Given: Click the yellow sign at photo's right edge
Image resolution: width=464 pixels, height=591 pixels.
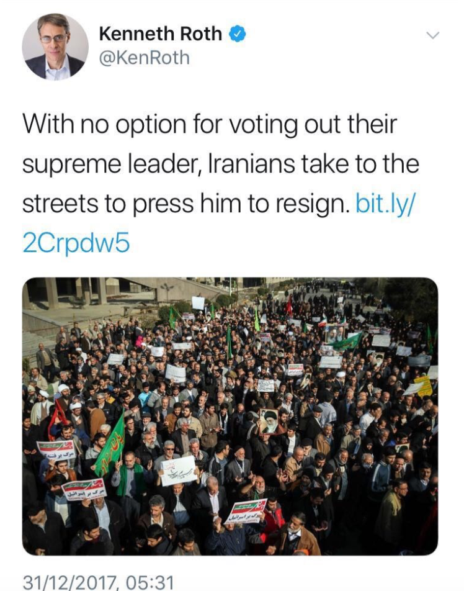Looking at the screenshot, I should [x=424, y=387].
